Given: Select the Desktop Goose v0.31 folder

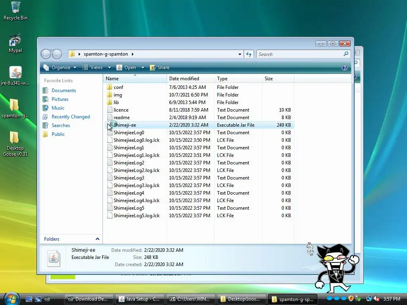Looking at the screenshot, I should (15, 144).
